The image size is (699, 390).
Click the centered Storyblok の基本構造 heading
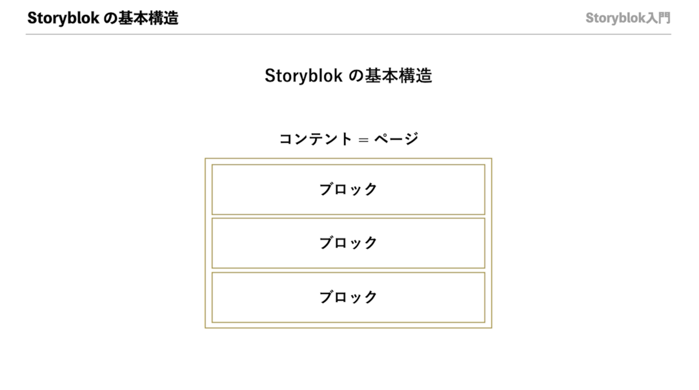click(348, 76)
